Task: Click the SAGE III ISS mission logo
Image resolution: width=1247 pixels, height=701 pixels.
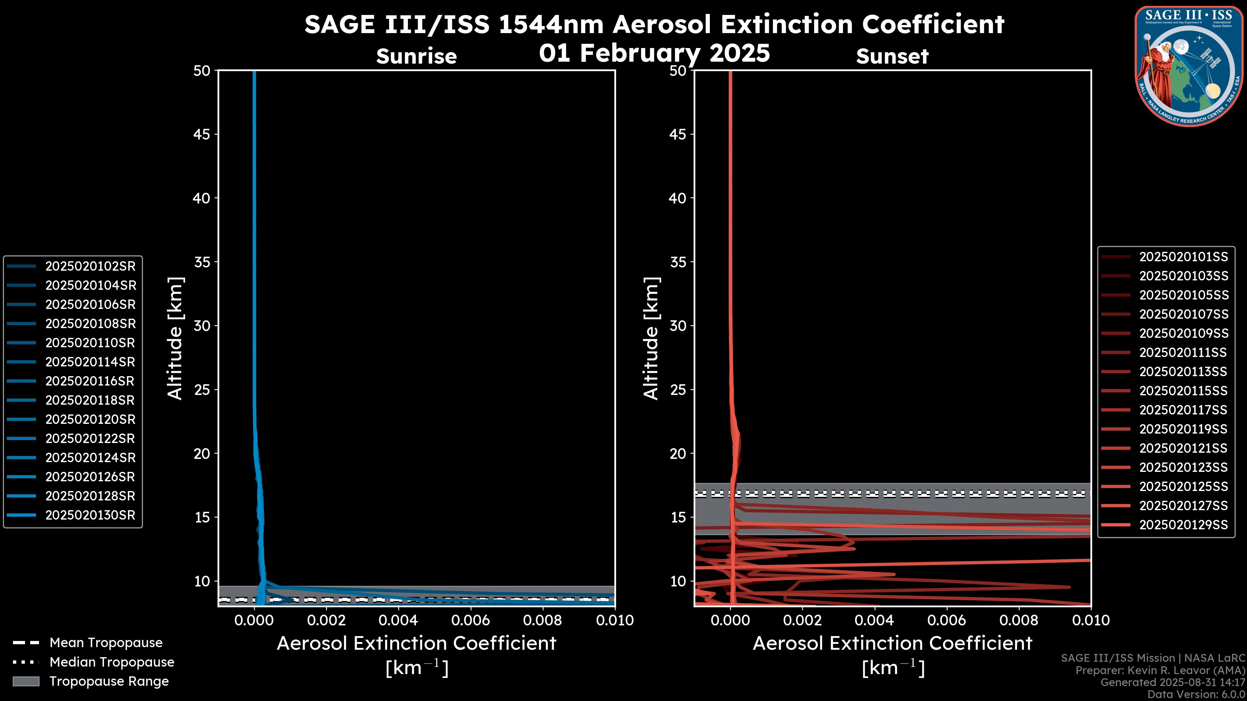Action: click(x=1189, y=66)
